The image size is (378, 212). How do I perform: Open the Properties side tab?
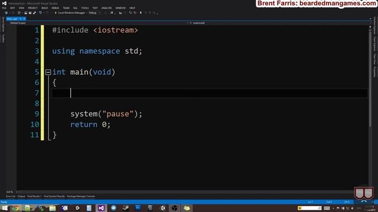[374, 72]
